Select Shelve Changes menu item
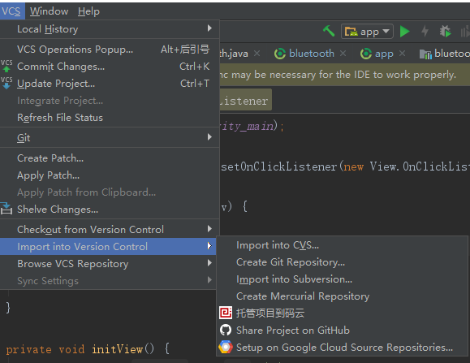The height and width of the screenshot is (363, 470). pos(110,210)
